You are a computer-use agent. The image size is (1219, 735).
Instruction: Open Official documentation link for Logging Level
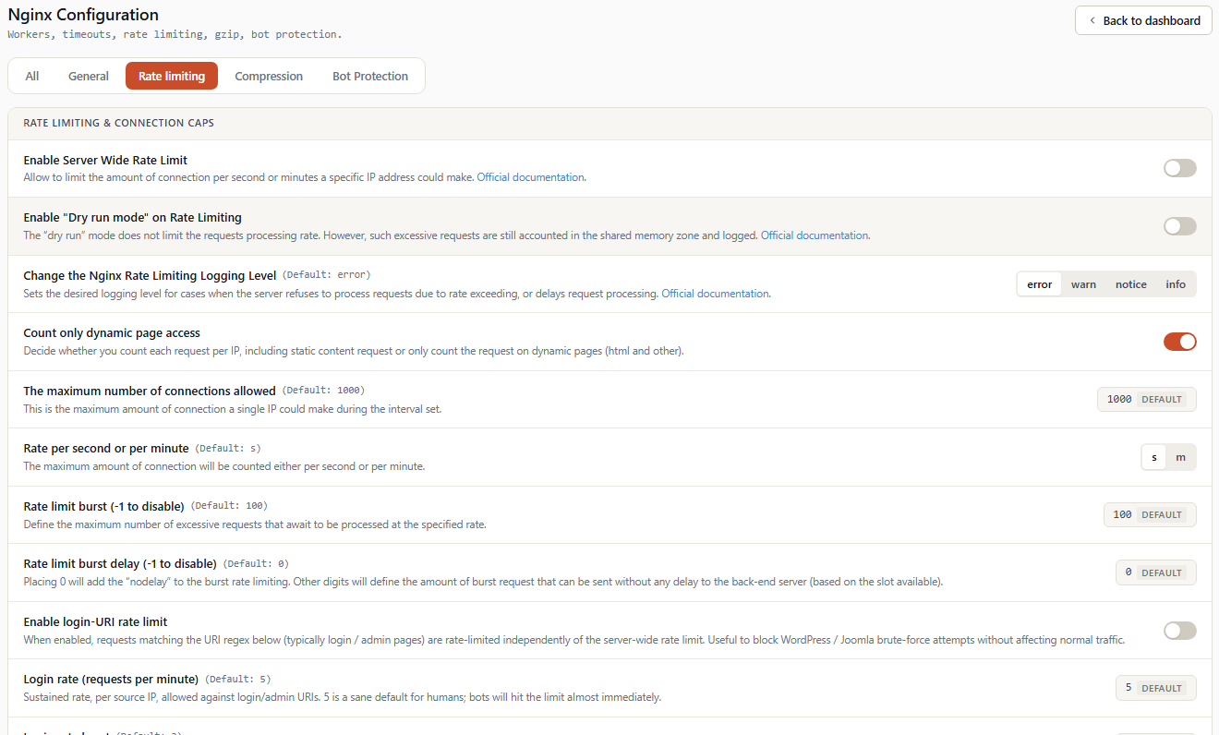coord(716,294)
